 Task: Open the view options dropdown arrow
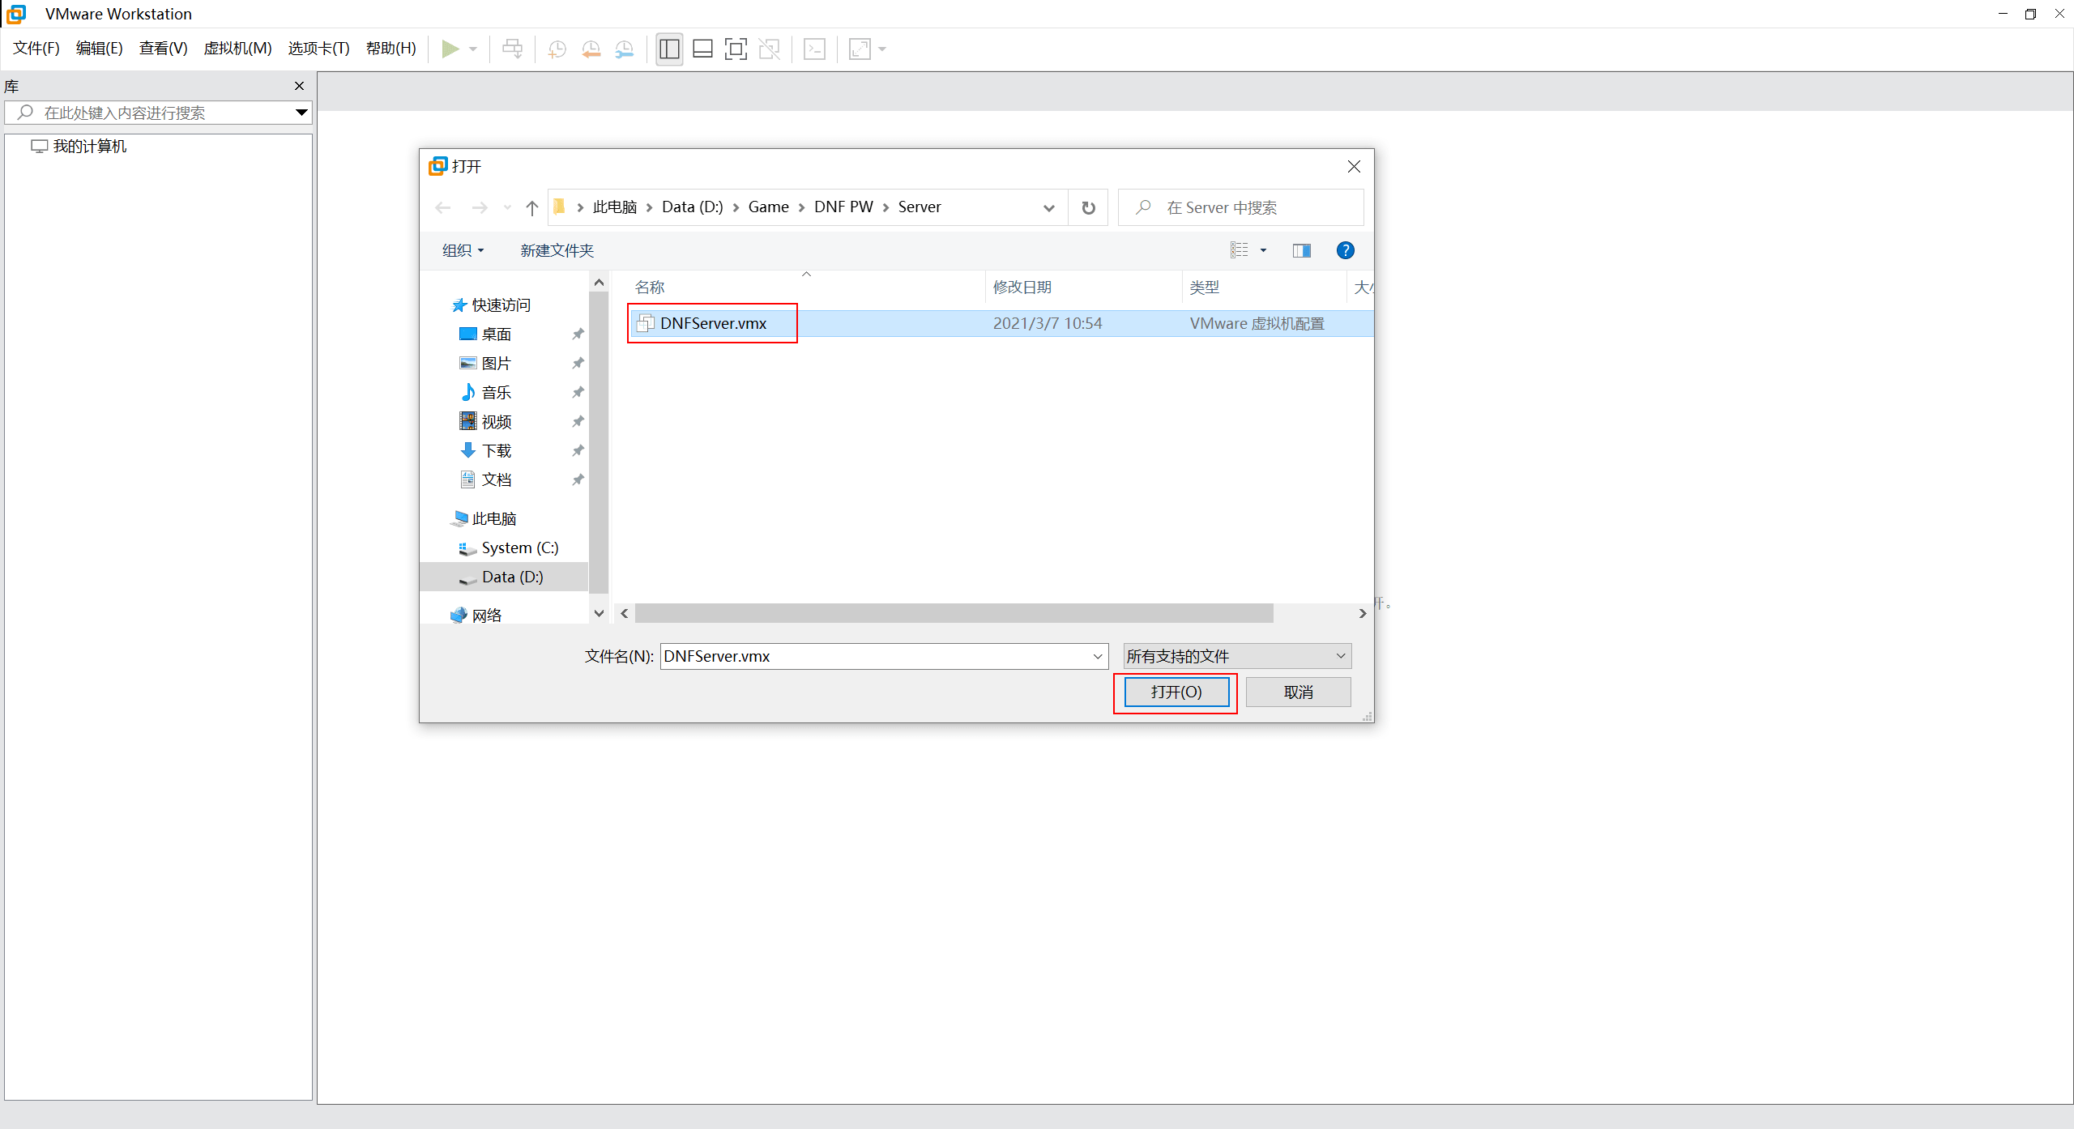point(1263,251)
